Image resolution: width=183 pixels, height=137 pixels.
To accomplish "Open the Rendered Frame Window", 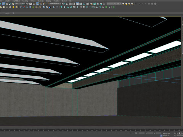I will point(95,4).
